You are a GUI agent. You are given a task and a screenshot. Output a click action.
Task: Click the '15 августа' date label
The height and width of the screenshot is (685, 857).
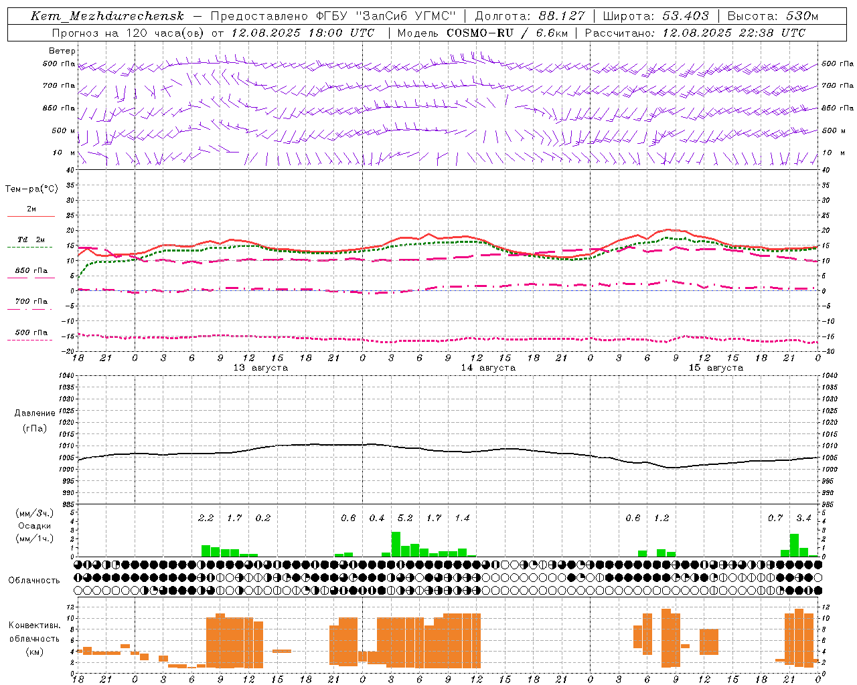coord(716,368)
